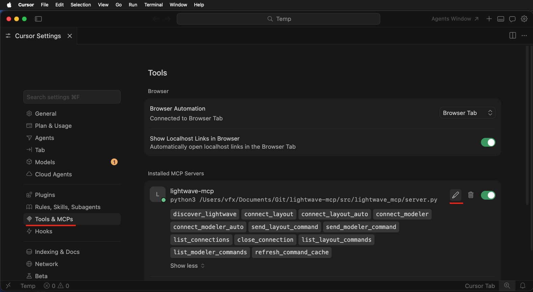This screenshot has width=533, height=292.
Task: Click the remote window icon in status bar
Action: (8, 286)
